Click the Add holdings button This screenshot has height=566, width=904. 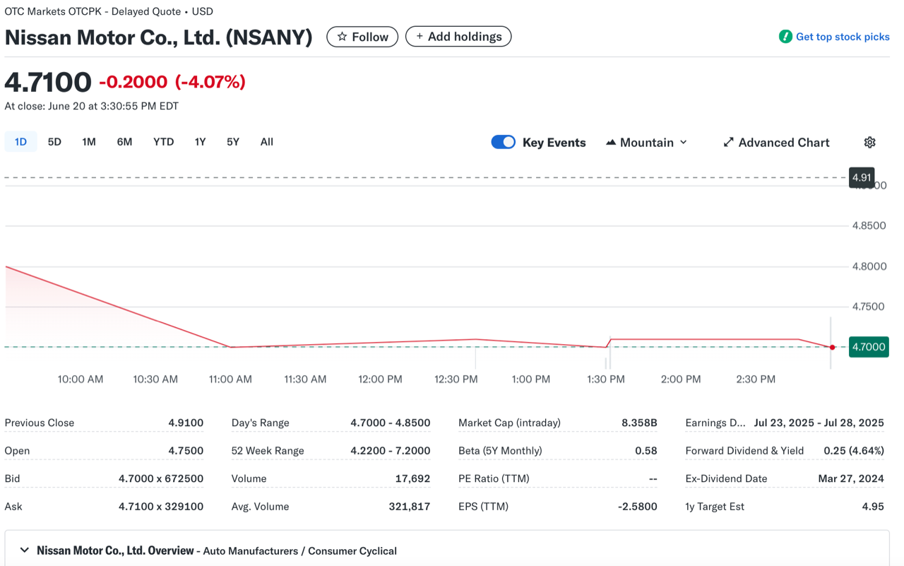point(458,37)
